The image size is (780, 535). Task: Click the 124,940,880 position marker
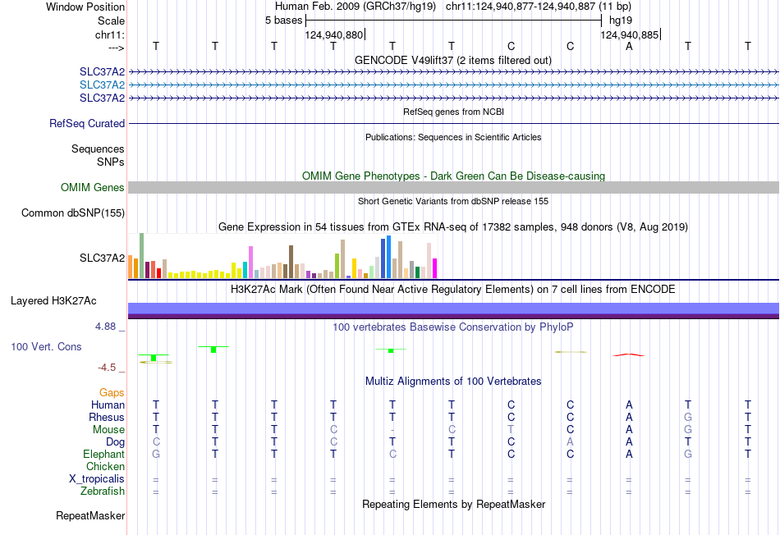click(334, 34)
